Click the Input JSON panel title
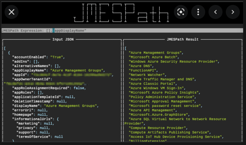The height and width of the screenshot is (145, 246). (x=63, y=39)
